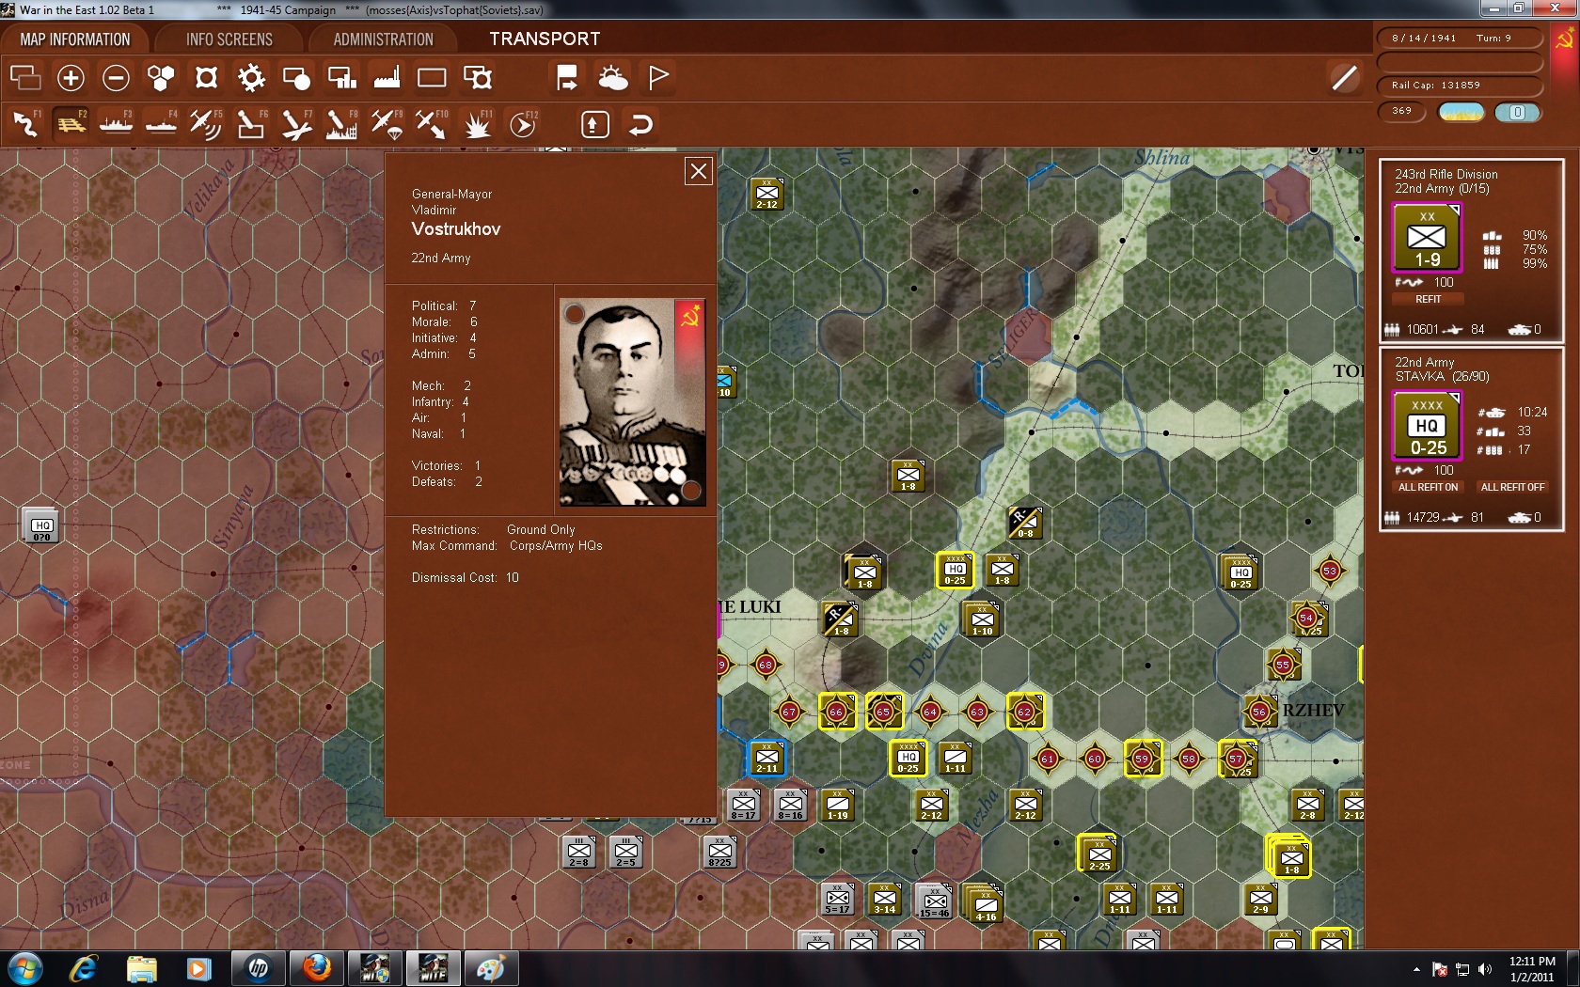Toggle the rectangle-and-circle map overlay icon
The height and width of the screenshot is (987, 1580).
click(x=296, y=77)
